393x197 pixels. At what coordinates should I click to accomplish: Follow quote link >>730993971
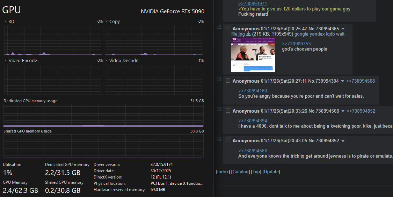(x=253, y=3)
